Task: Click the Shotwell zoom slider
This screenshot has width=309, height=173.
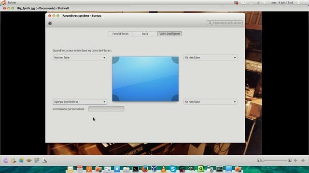Action: point(274,161)
